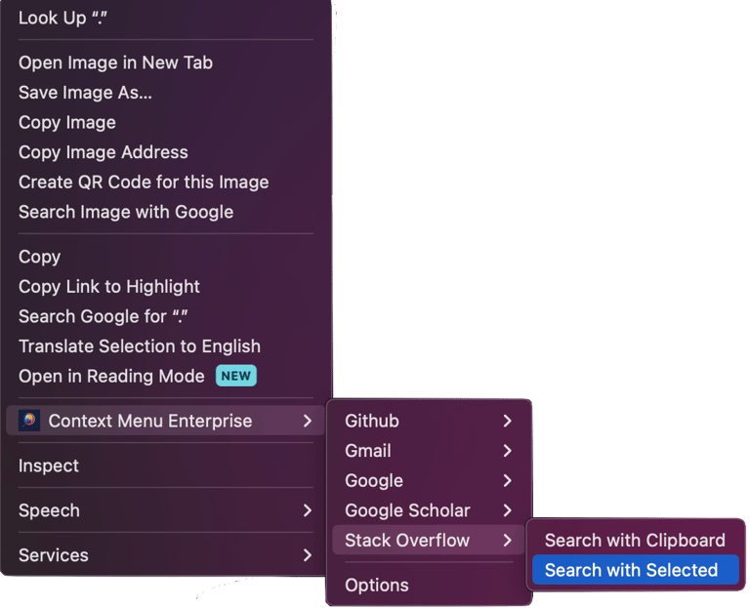The width and height of the screenshot is (750, 608).
Task: Open Image in New Tab
Action: pos(165,62)
